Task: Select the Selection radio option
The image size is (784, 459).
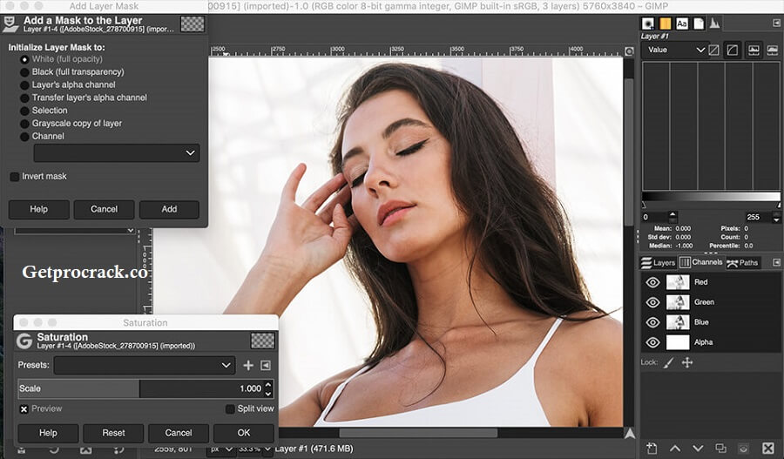Action: tap(24, 111)
